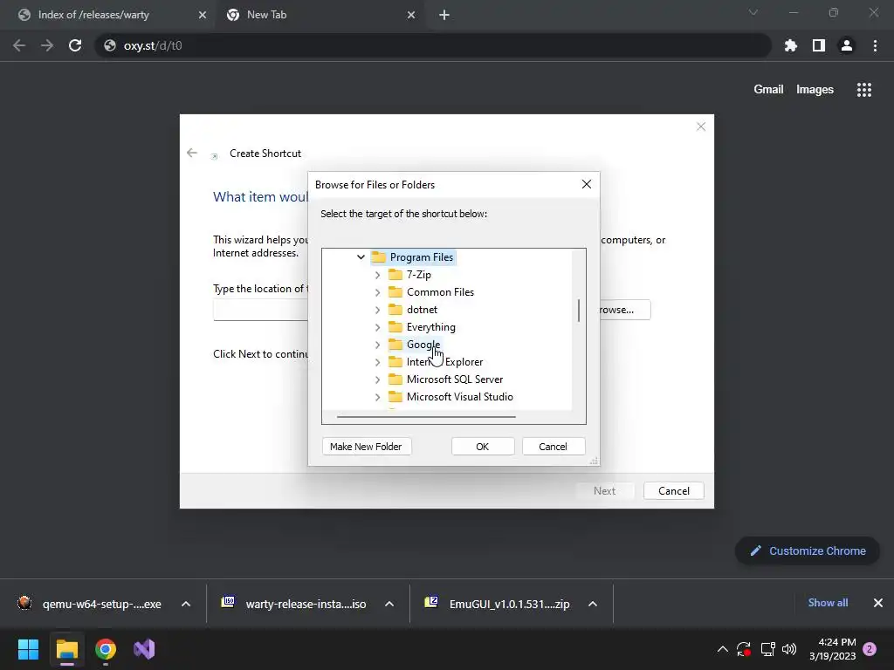Select the Internet Explorer folder
This screenshot has width=894, height=670.
444,362
